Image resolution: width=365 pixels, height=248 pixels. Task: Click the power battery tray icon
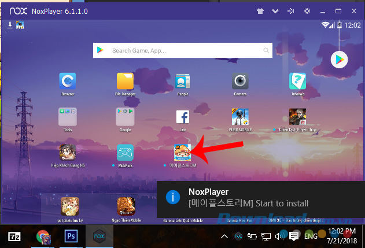tap(252, 236)
